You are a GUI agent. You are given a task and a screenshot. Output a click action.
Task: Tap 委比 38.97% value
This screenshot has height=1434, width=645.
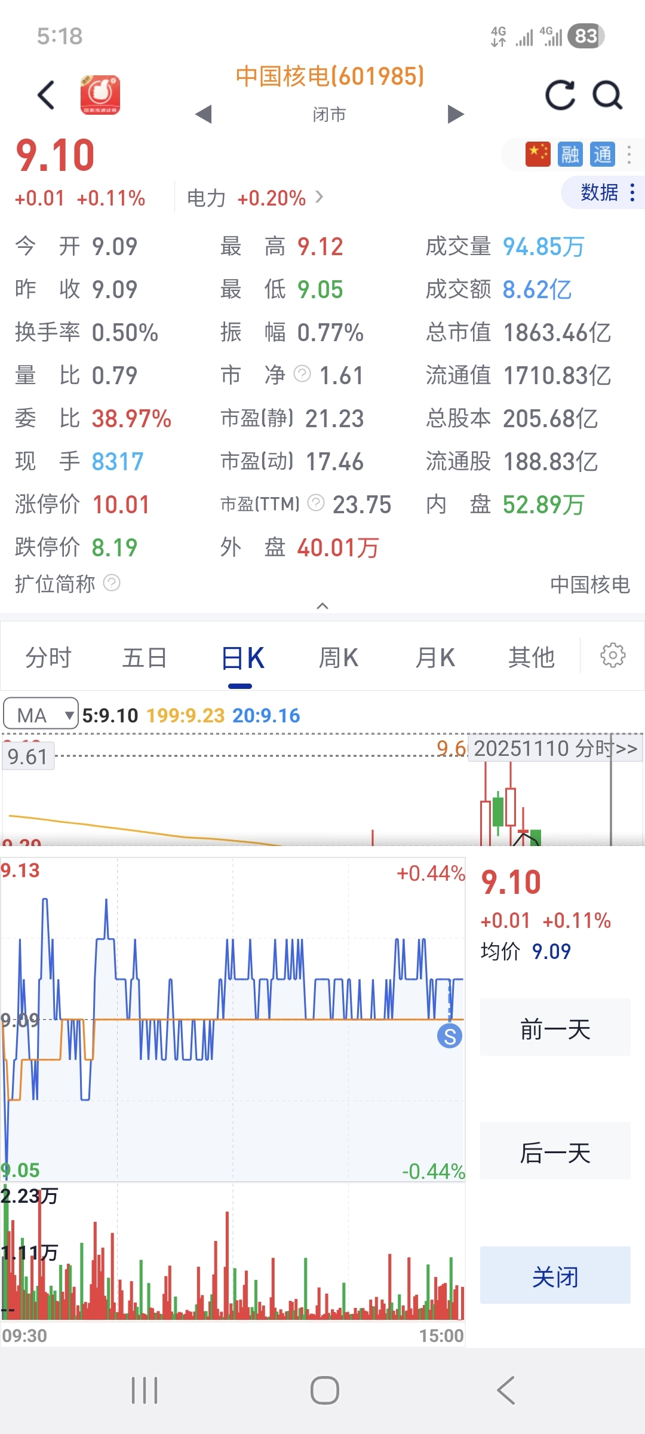pyautogui.click(x=131, y=419)
